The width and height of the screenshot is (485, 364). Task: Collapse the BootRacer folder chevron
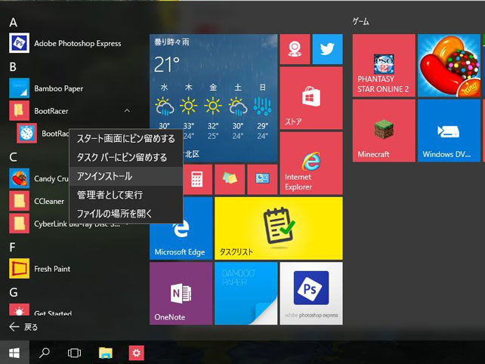127,111
